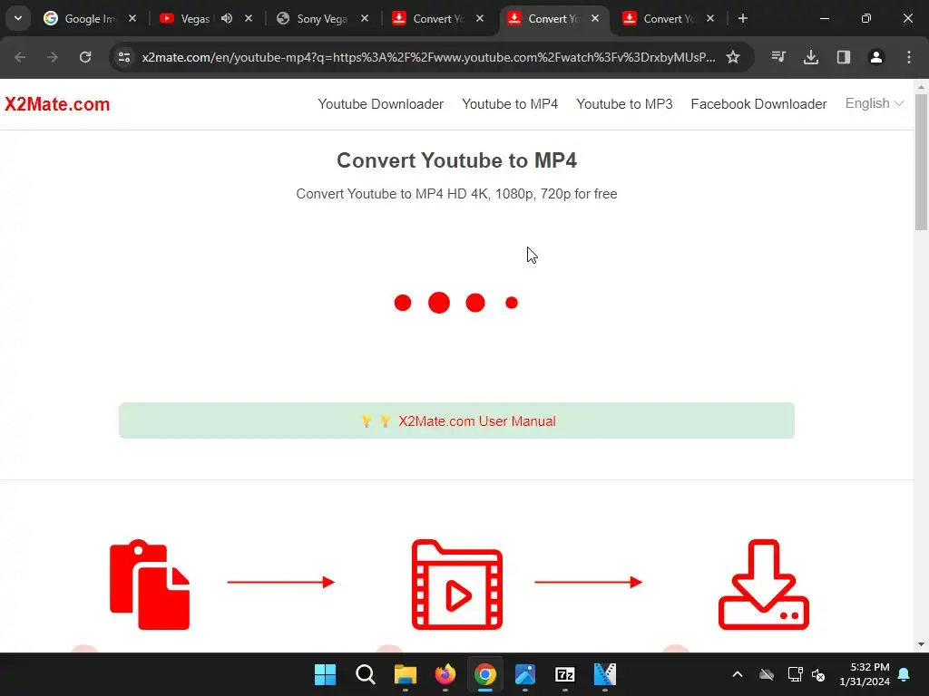The image size is (929, 696).
Task: Open the Windows Start menu
Action: (x=325, y=674)
